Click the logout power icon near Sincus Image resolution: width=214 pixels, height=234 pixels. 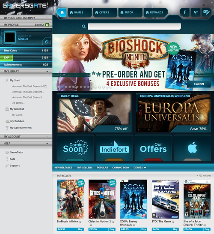coord(47,42)
